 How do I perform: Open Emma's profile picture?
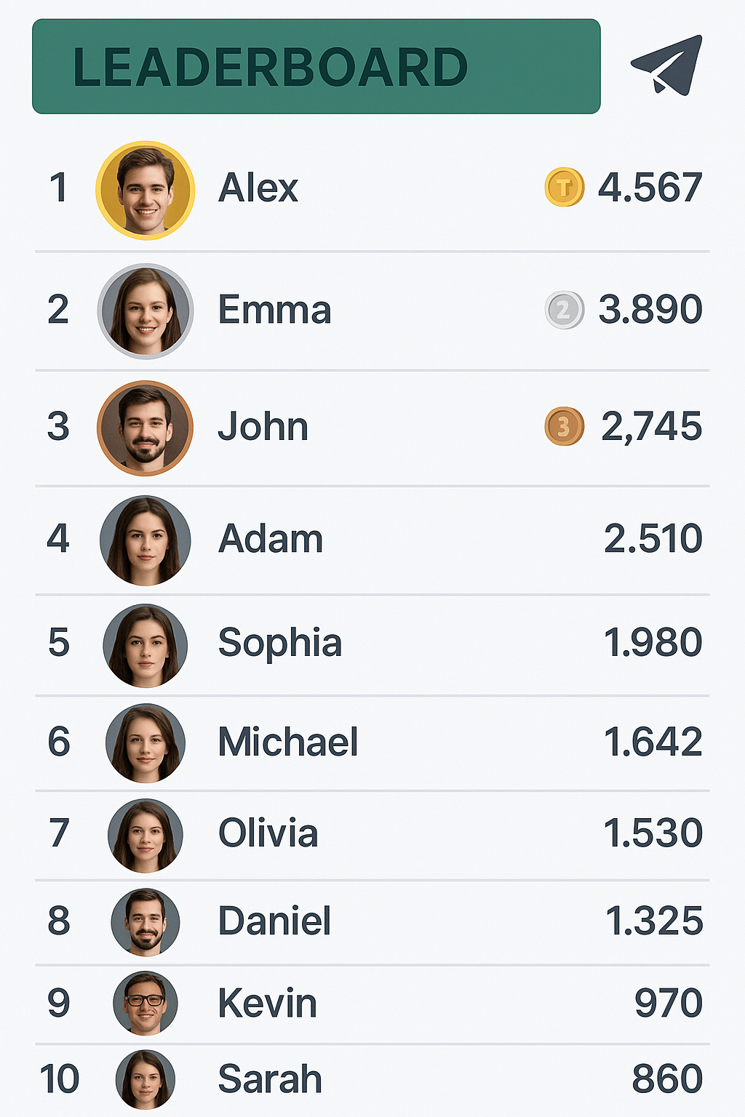pyautogui.click(x=146, y=311)
